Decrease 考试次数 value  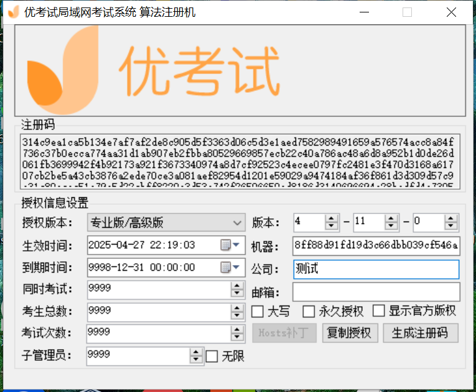pyautogui.click(x=237, y=337)
